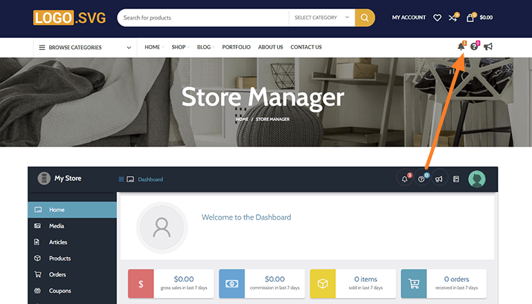Click the orange search magnifier button
This screenshot has height=304, width=532.
click(365, 17)
